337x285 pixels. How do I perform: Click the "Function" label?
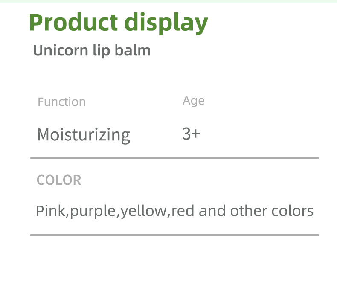click(x=61, y=102)
